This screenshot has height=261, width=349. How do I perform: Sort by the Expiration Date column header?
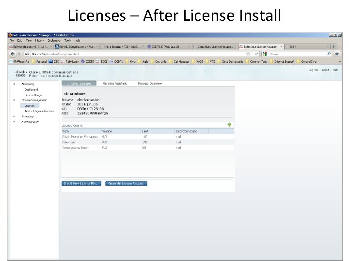click(191, 131)
